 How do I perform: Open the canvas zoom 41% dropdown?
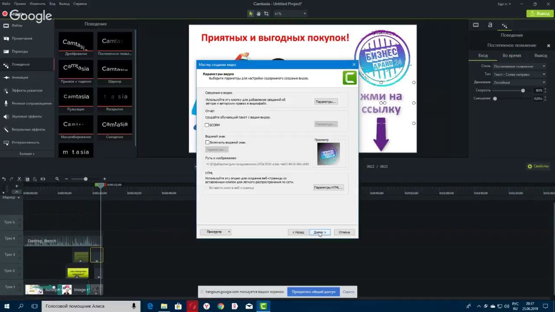[x=290, y=13]
